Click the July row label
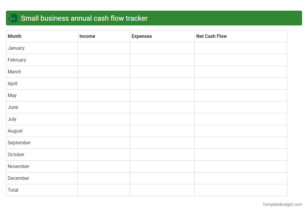This screenshot has width=308, height=213. 12,119
